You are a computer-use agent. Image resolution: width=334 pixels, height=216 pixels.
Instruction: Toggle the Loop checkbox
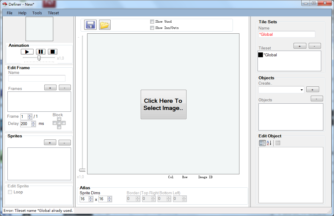pyautogui.click(x=10, y=192)
